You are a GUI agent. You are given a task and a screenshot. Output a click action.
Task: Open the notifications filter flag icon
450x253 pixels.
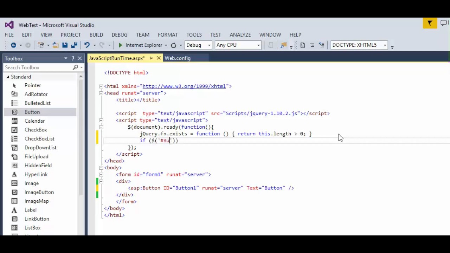(430, 24)
